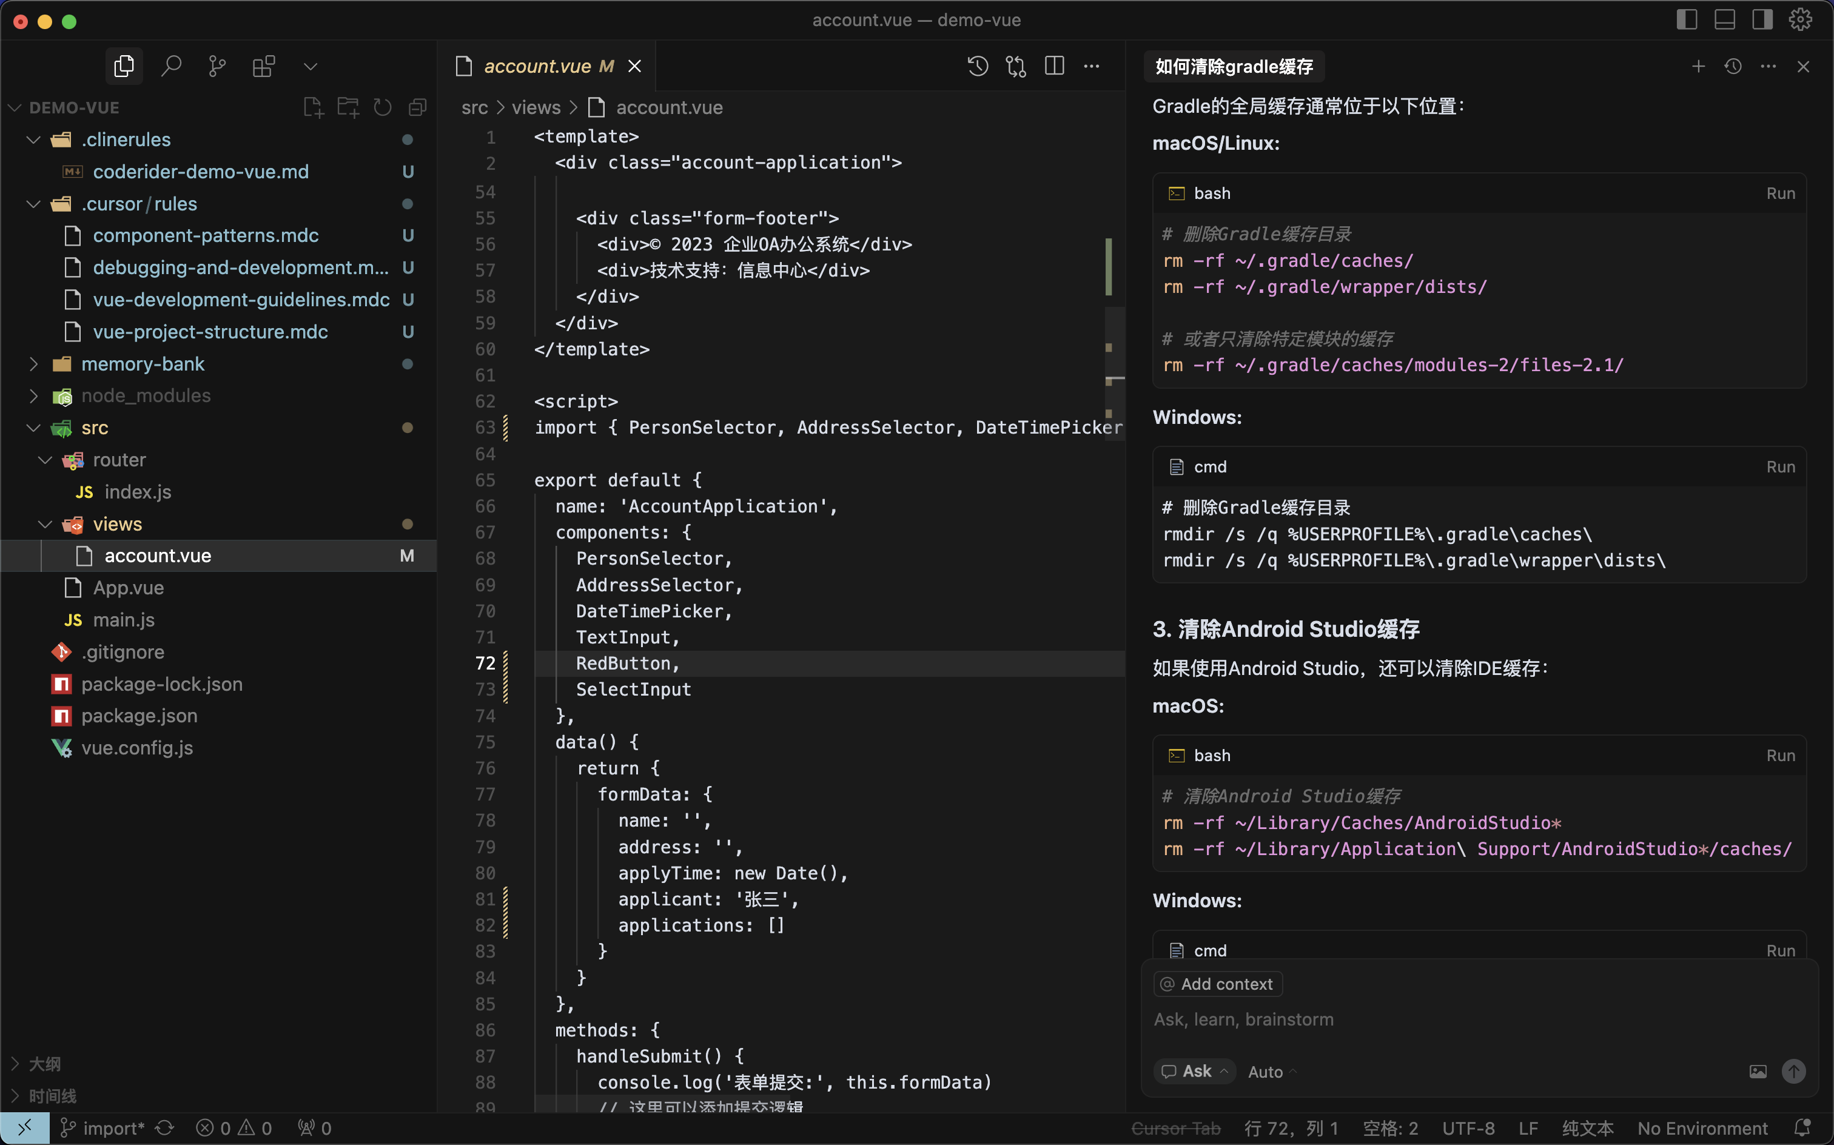Click the image attach icon in chat
This screenshot has width=1834, height=1145.
pos(1758,1072)
